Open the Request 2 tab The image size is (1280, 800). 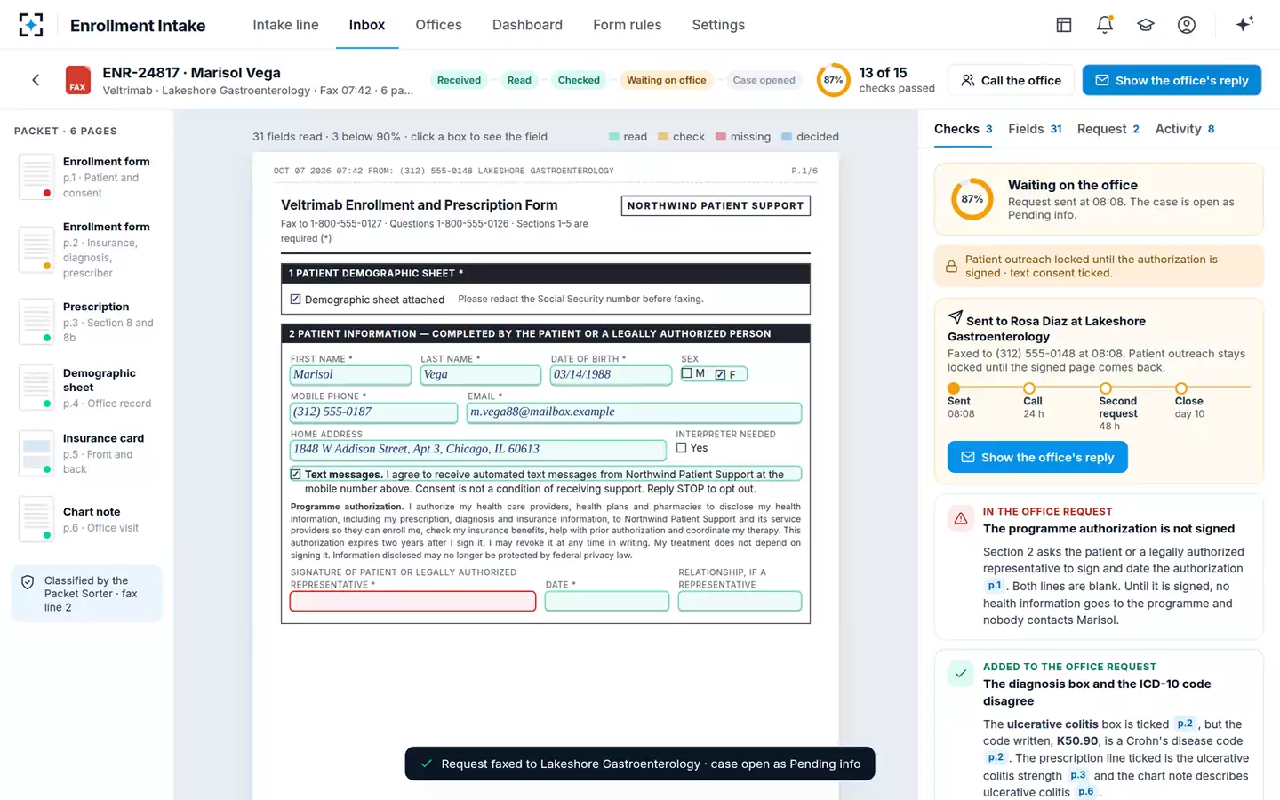[x=1108, y=129]
